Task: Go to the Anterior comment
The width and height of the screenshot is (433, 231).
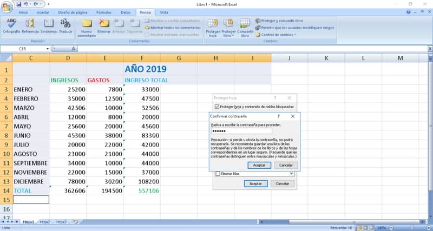Action: 119,26
